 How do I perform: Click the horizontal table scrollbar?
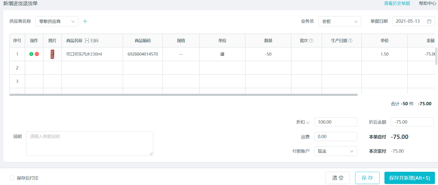coord(183,95)
